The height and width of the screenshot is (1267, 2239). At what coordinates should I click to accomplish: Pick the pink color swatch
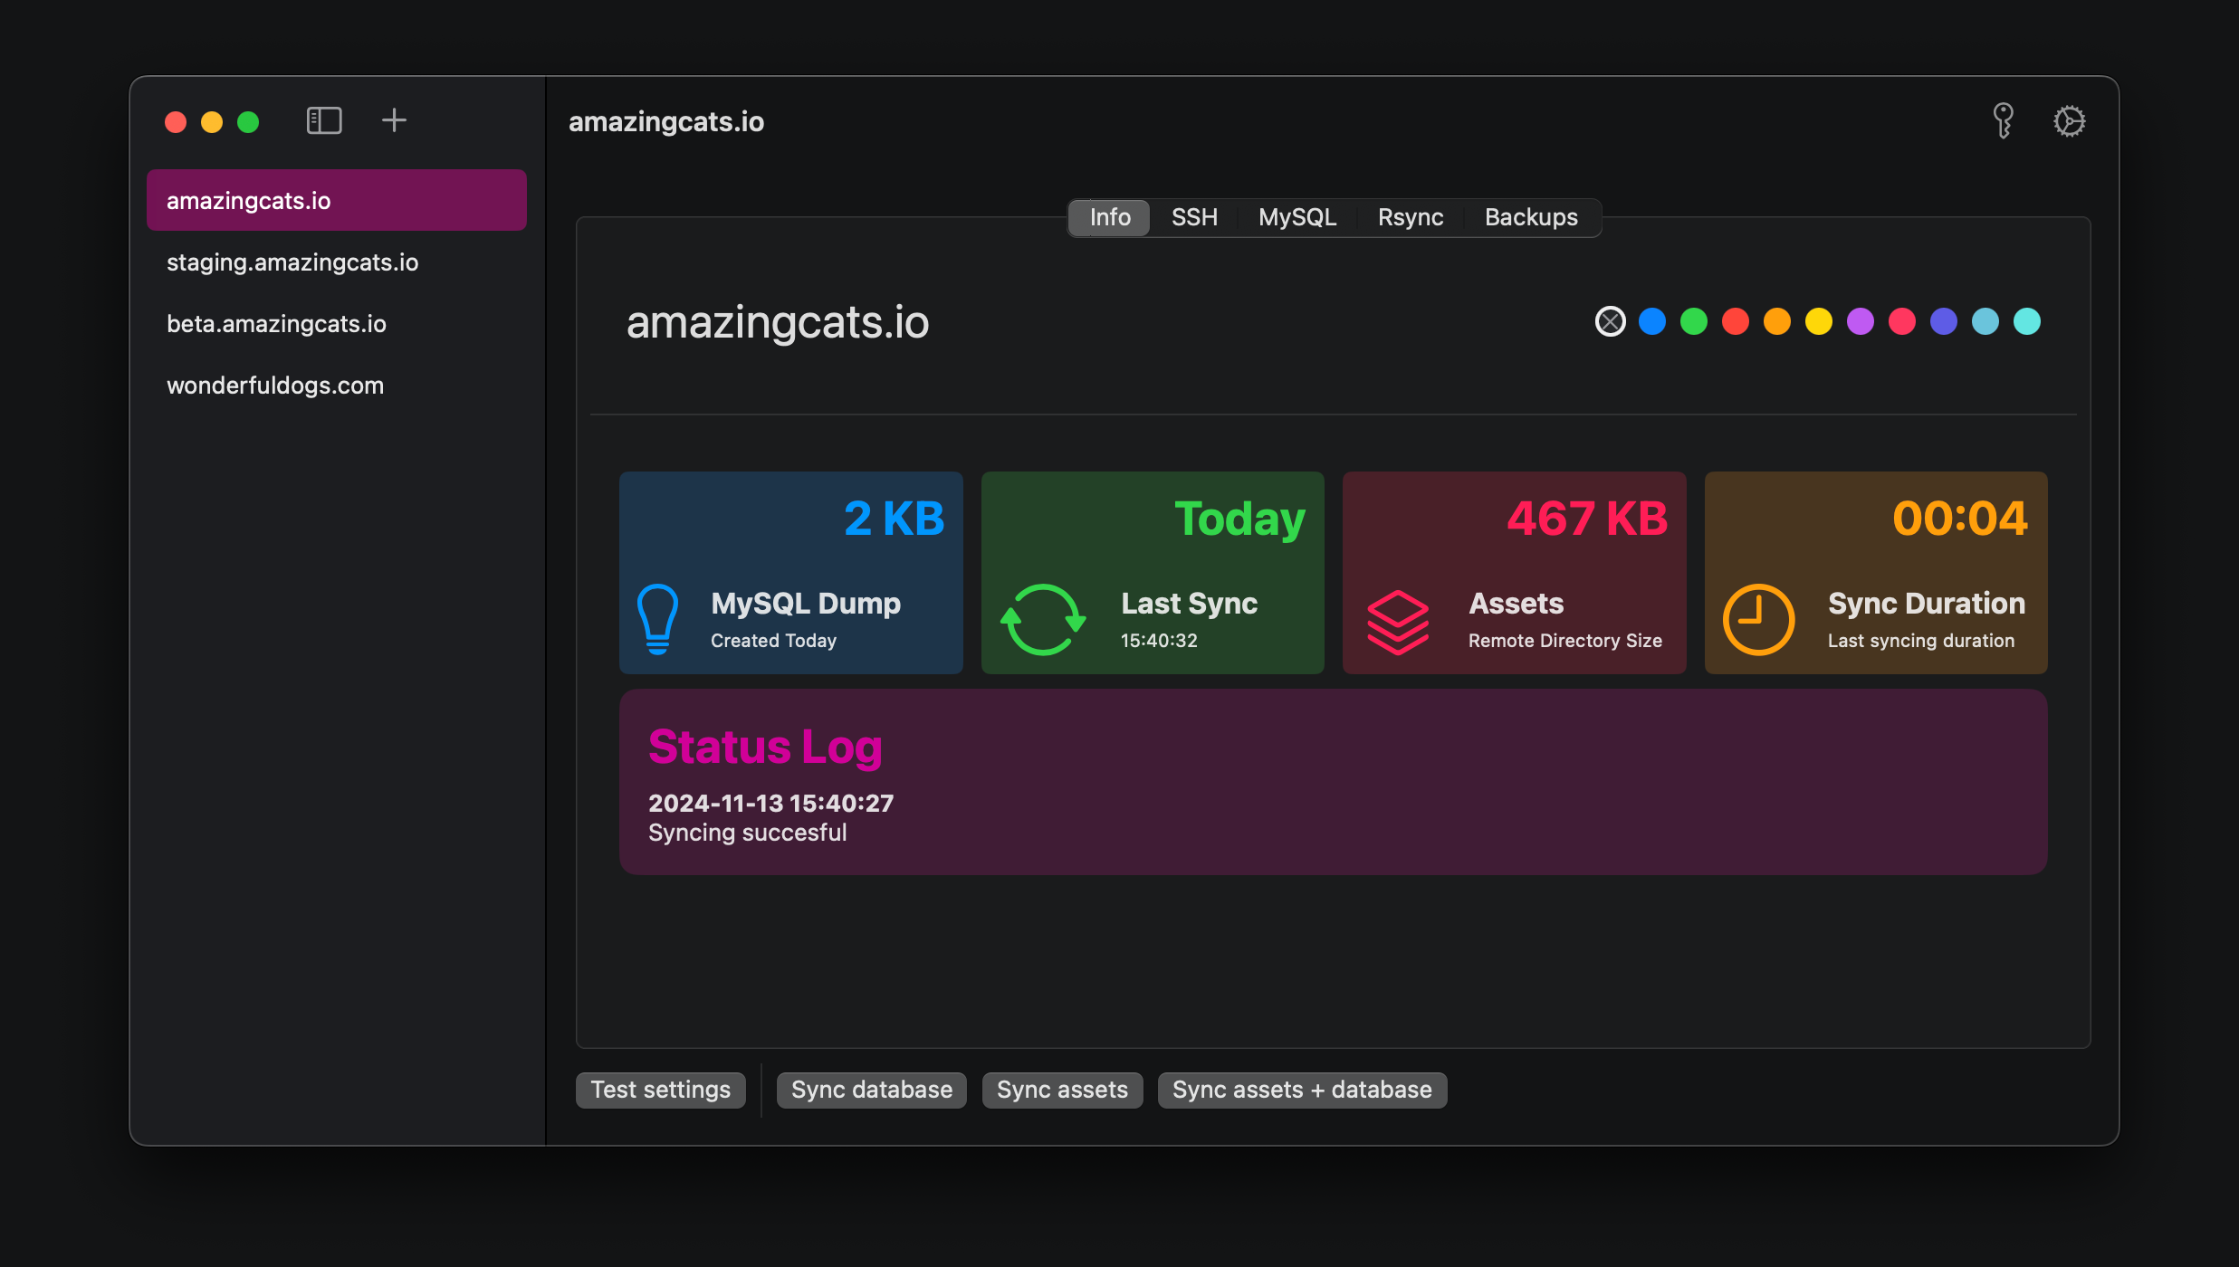pos(1901,321)
